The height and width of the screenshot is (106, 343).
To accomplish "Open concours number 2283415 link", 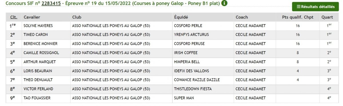I will pos(51,3).
